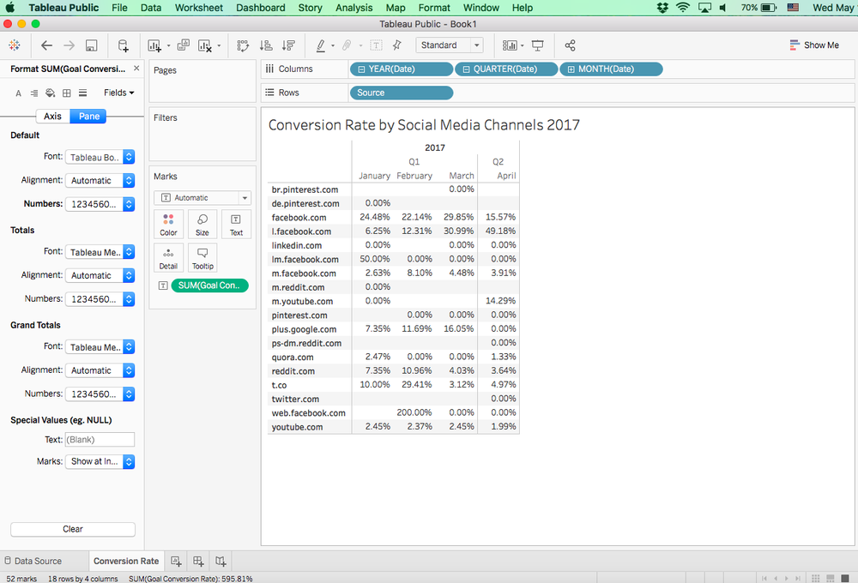Screen dimensions: 858x583
Task: Open the Dashboard menu
Action: tap(261, 8)
